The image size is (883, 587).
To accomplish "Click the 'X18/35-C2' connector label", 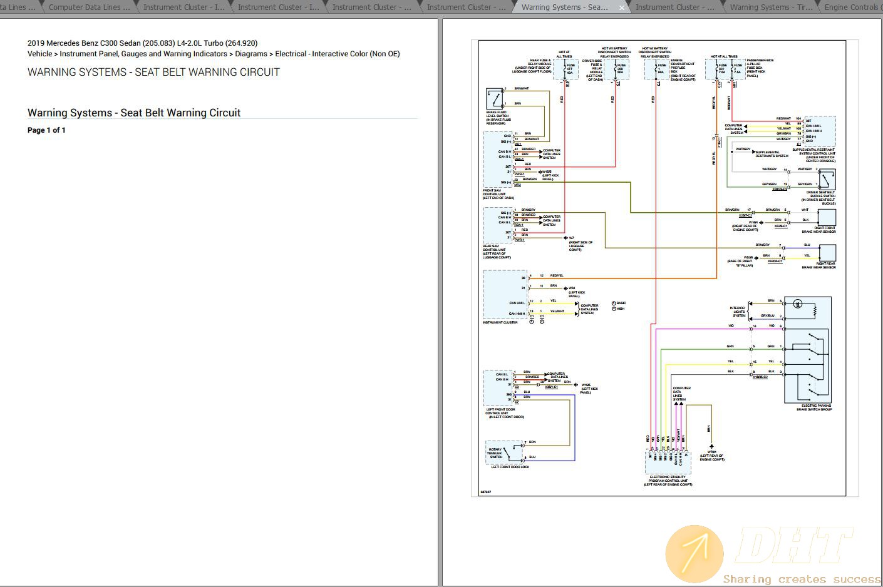I will click(x=760, y=377).
